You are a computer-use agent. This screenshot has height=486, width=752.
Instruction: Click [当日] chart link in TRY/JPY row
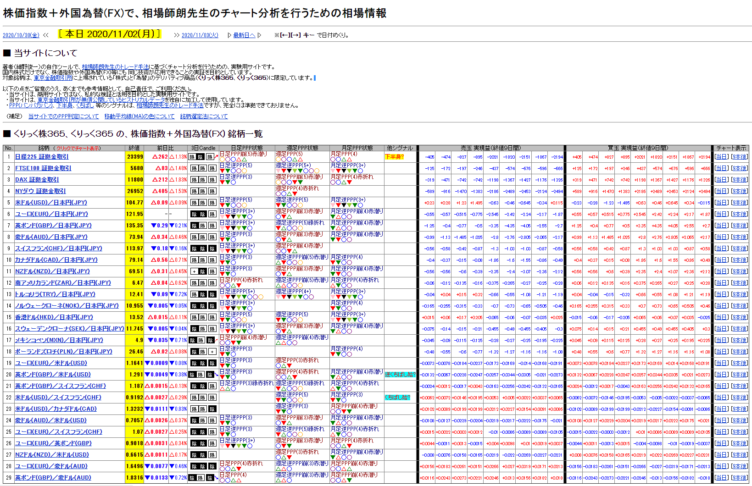[722, 294]
